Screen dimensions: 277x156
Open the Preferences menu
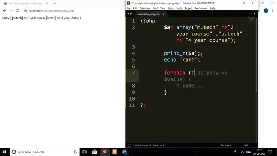201,8
